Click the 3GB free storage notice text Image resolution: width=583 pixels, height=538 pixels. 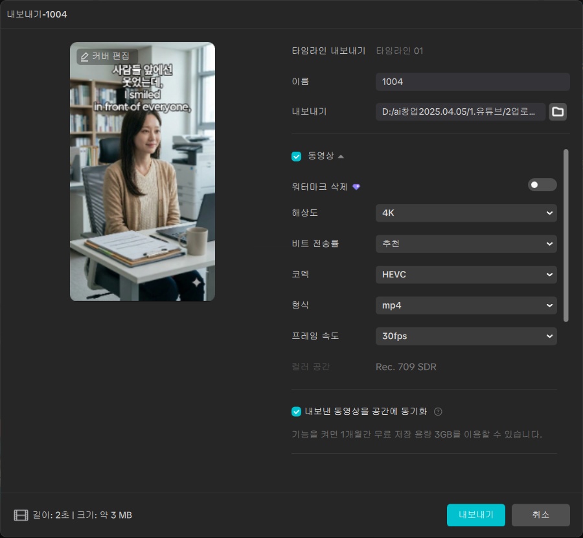click(x=417, y=434)
